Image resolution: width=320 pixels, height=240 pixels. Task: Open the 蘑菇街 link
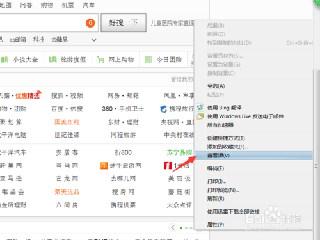(x=179, y=192)
